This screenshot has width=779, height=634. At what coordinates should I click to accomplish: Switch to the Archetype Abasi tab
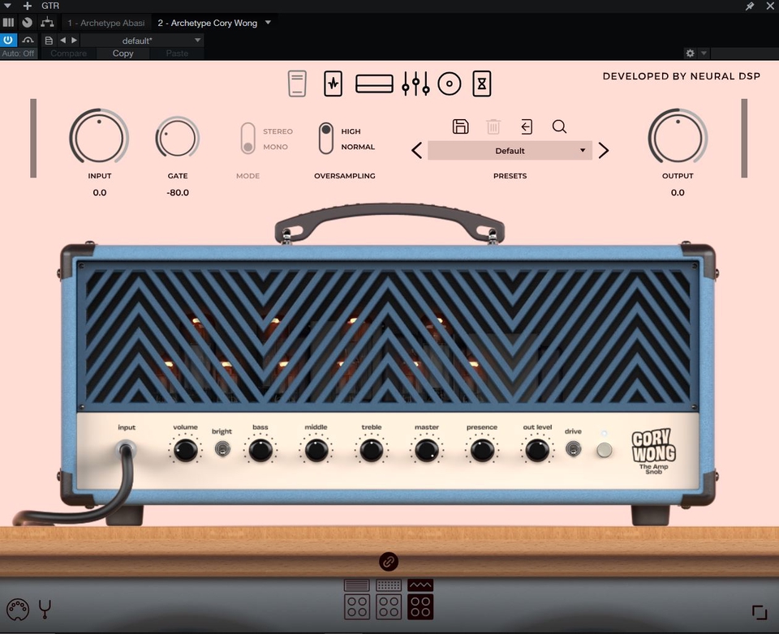pos(106,23)
